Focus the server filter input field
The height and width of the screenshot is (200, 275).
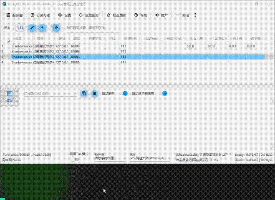pos(93,27)
